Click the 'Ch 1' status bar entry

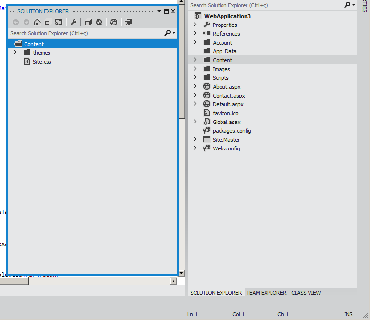click(x=283, y=314)
